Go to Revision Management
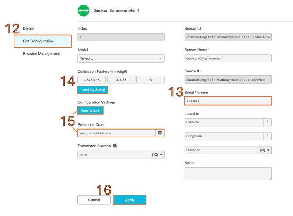 (x=42, y=54)
